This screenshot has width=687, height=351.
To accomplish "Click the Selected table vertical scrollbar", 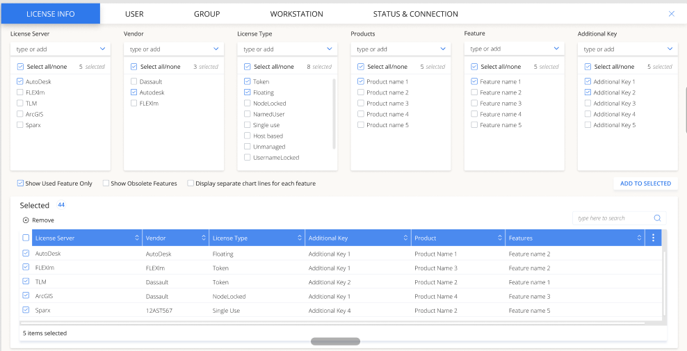I will point(664,283).
